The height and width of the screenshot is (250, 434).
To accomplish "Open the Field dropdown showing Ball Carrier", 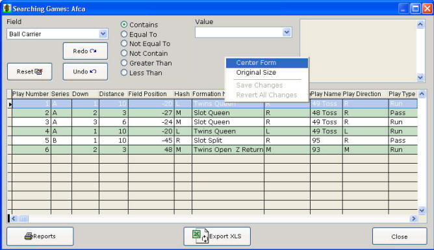I will click(x=103, y=34).
